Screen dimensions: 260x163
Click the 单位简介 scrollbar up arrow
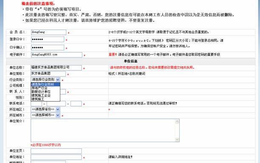point(177,121)
